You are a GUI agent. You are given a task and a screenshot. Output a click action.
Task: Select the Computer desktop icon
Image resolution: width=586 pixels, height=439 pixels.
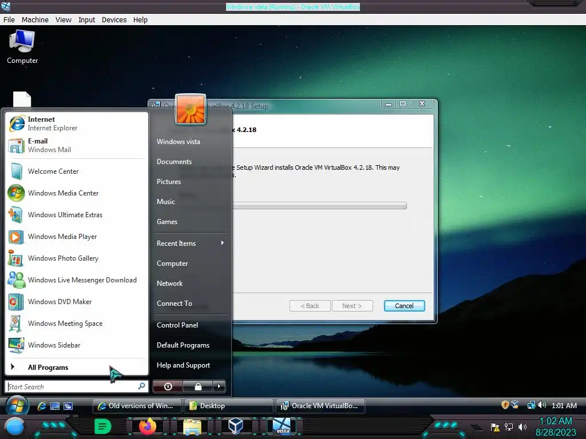[x=22, y=47]
